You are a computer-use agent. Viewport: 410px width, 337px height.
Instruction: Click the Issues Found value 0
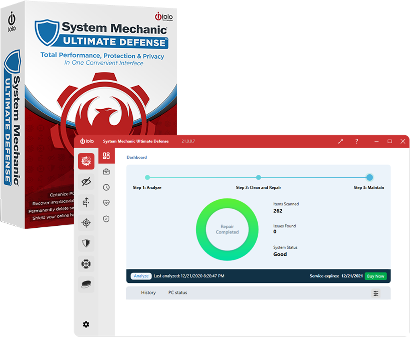275,232
